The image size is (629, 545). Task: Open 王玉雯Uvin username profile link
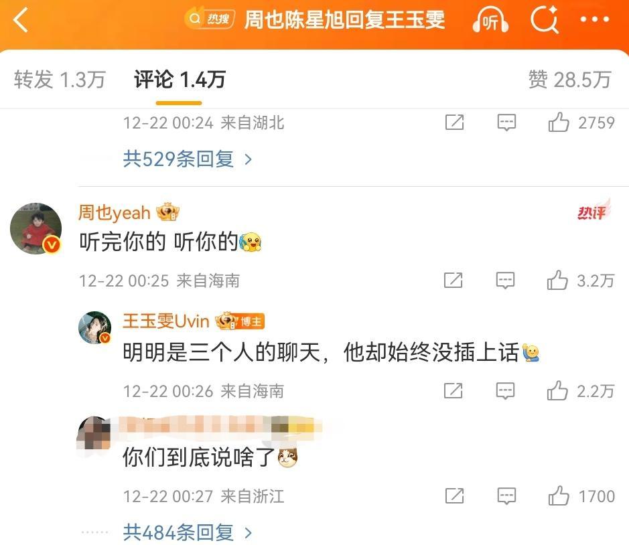click(x=166, y=321)
